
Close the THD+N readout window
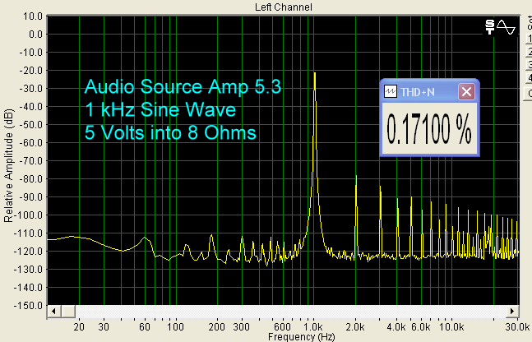(x=466, y=91)
